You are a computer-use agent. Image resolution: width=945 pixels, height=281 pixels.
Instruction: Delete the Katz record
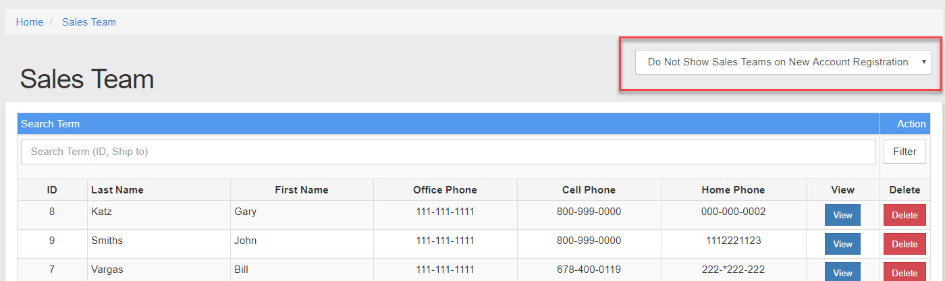[905, 215]
